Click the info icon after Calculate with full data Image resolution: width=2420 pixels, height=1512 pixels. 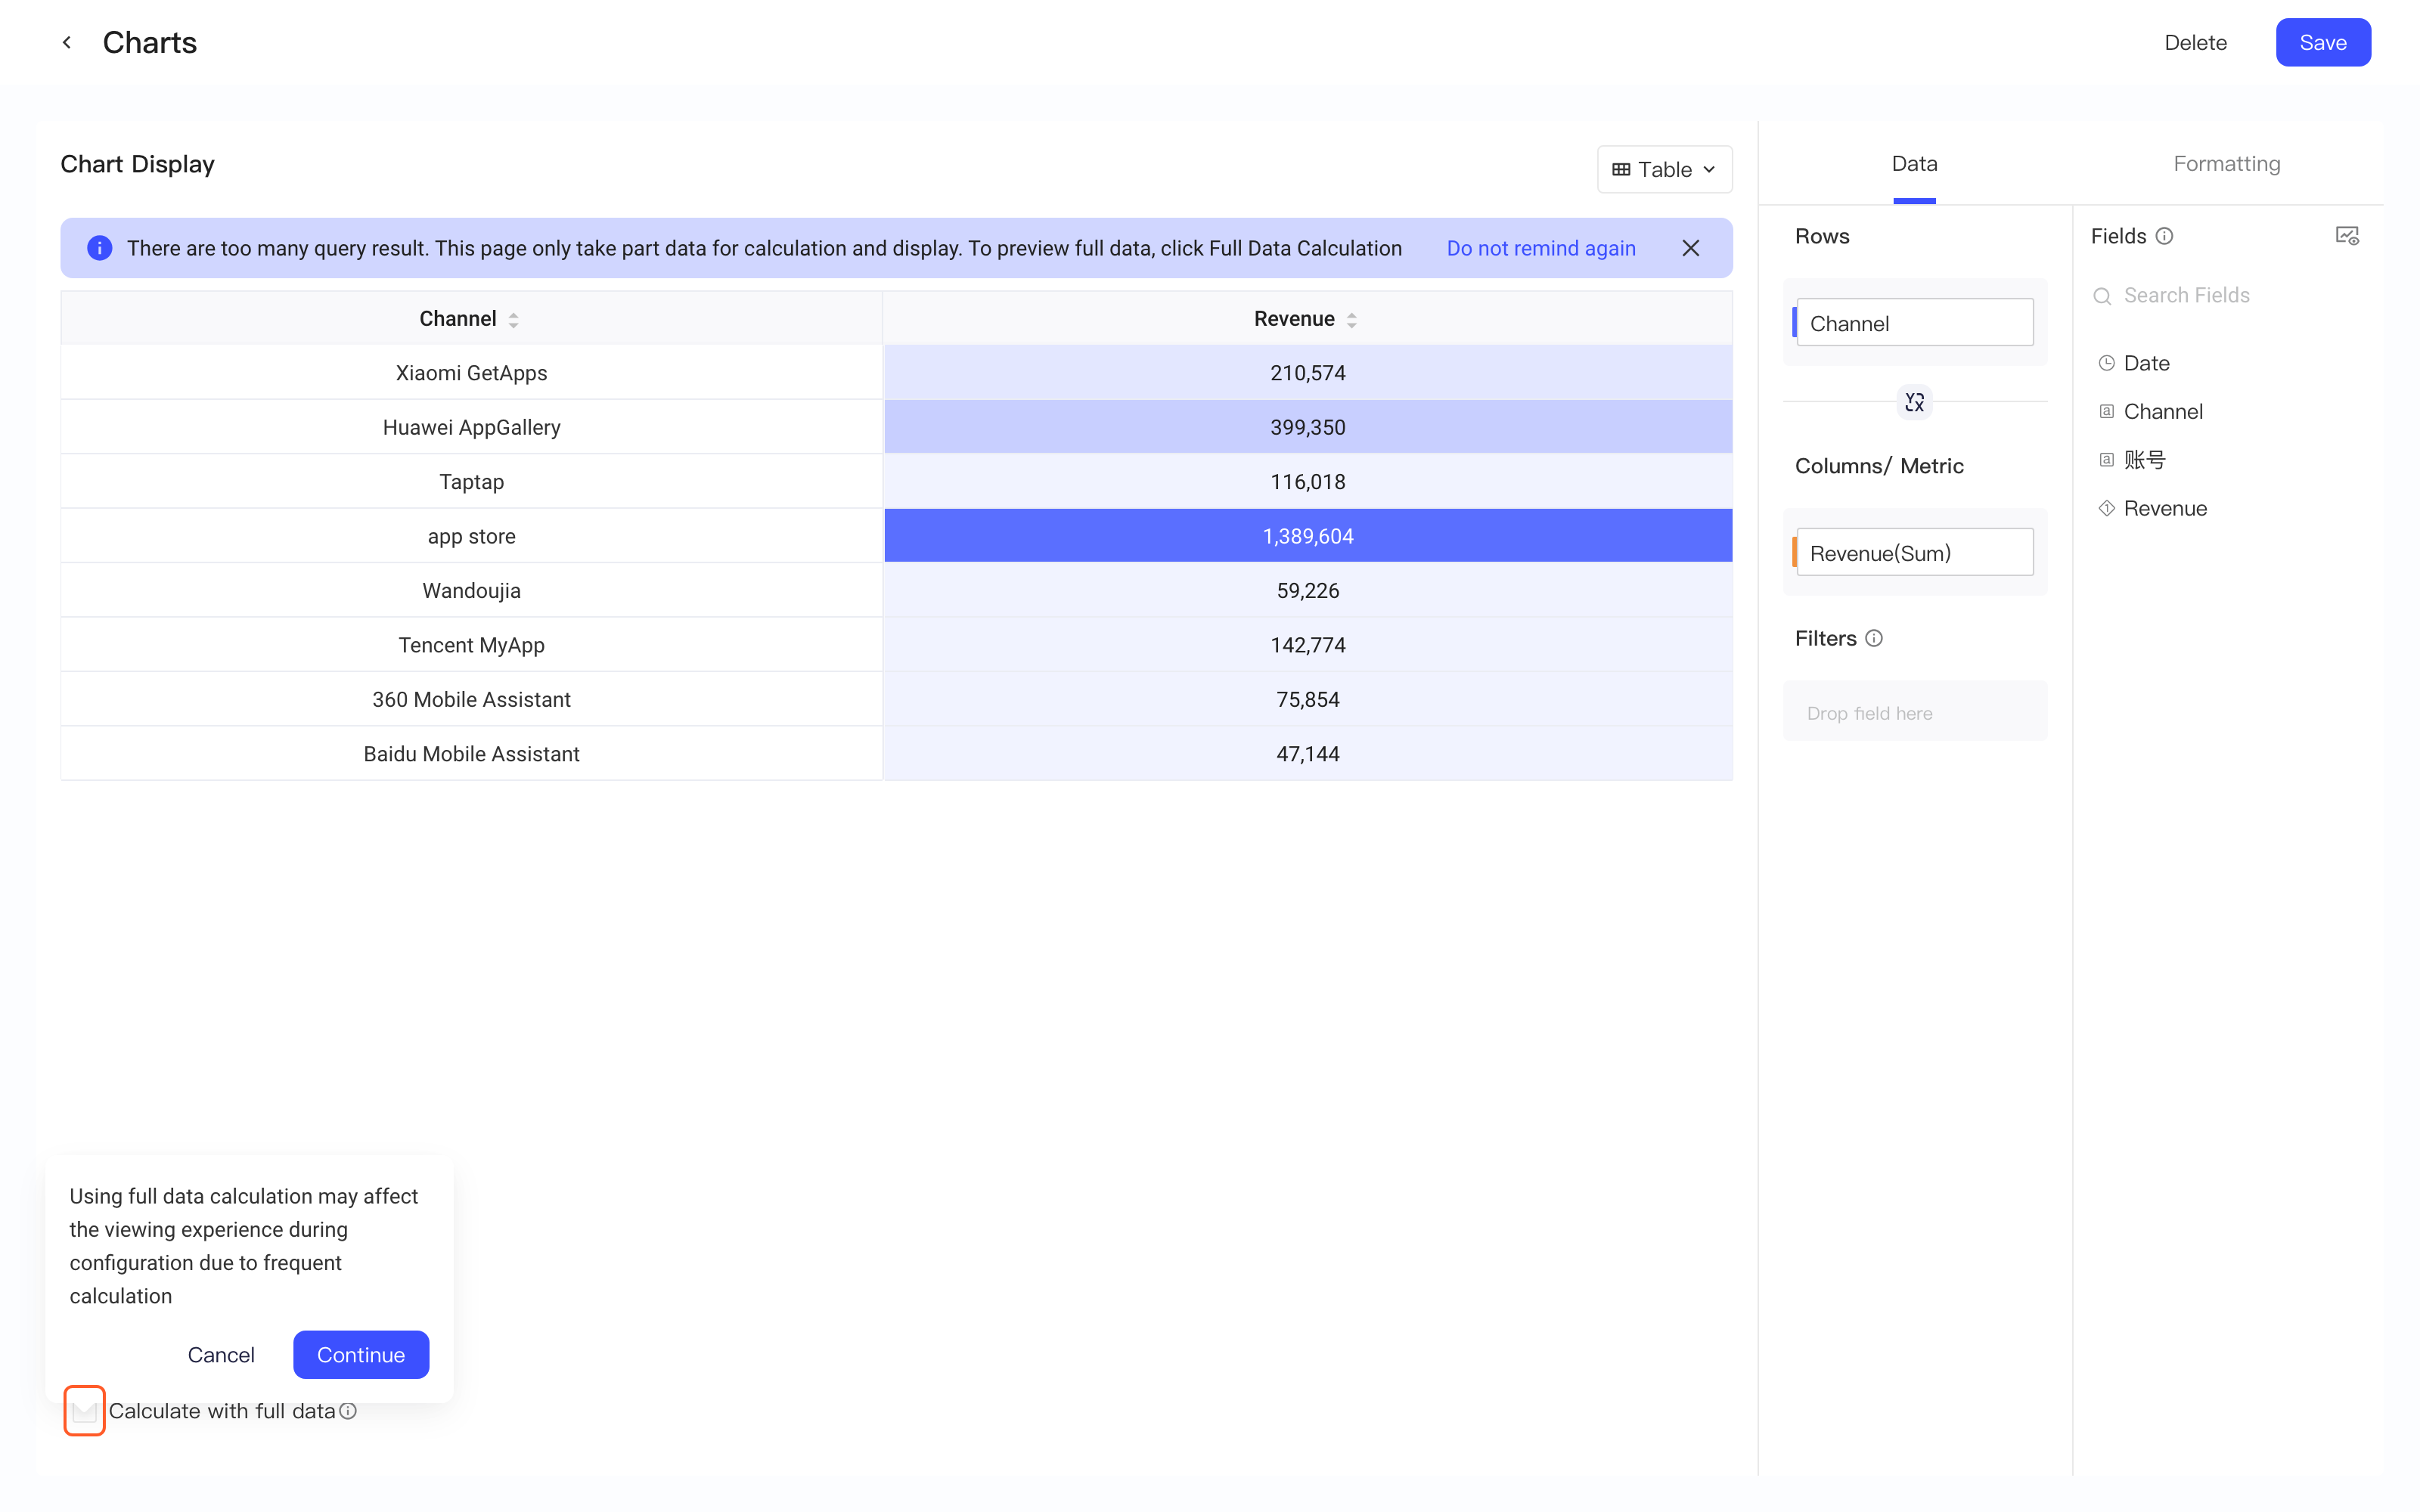coord(348,1411)
